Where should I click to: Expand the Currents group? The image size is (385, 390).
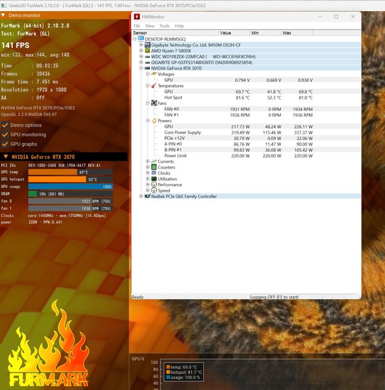coord(148,161)
